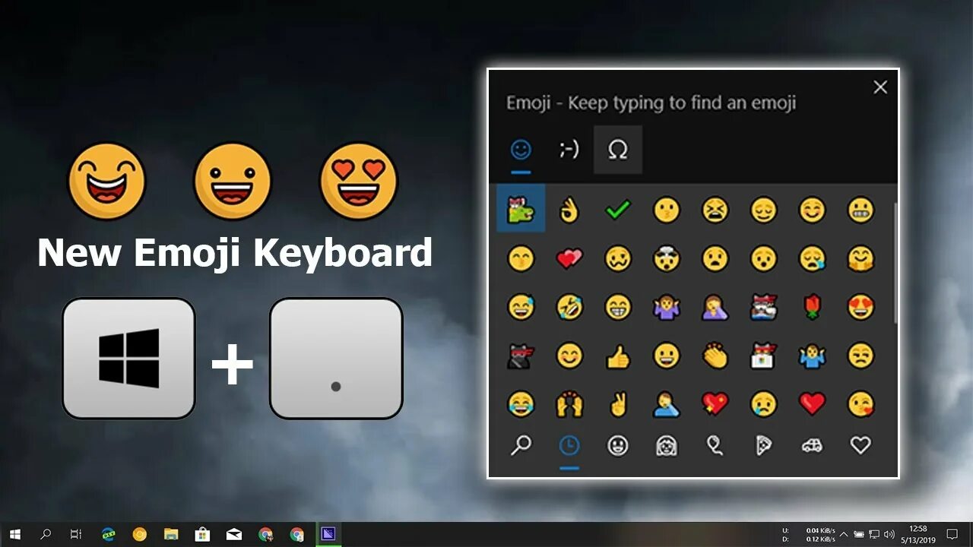Close the emoji panel
The width and height of the screenshot is (973, 547).
coord(880,87)
